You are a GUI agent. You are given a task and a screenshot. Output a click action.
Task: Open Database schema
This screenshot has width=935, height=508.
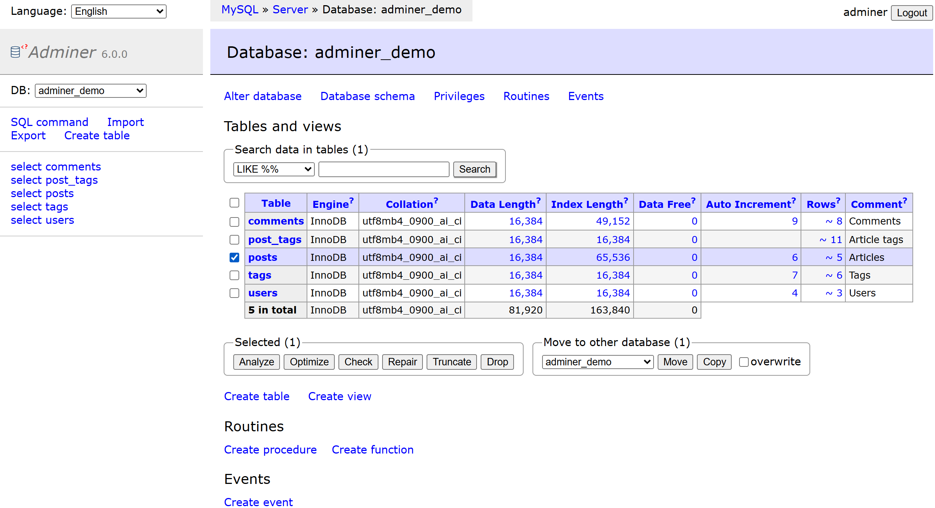pyautogui.click(x=368, y=96)
